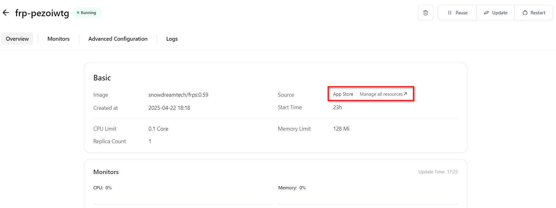Viewport: 556px width, 208px height.
Task: Click the Update Time 17:25 text
Action: click(438, 172)
